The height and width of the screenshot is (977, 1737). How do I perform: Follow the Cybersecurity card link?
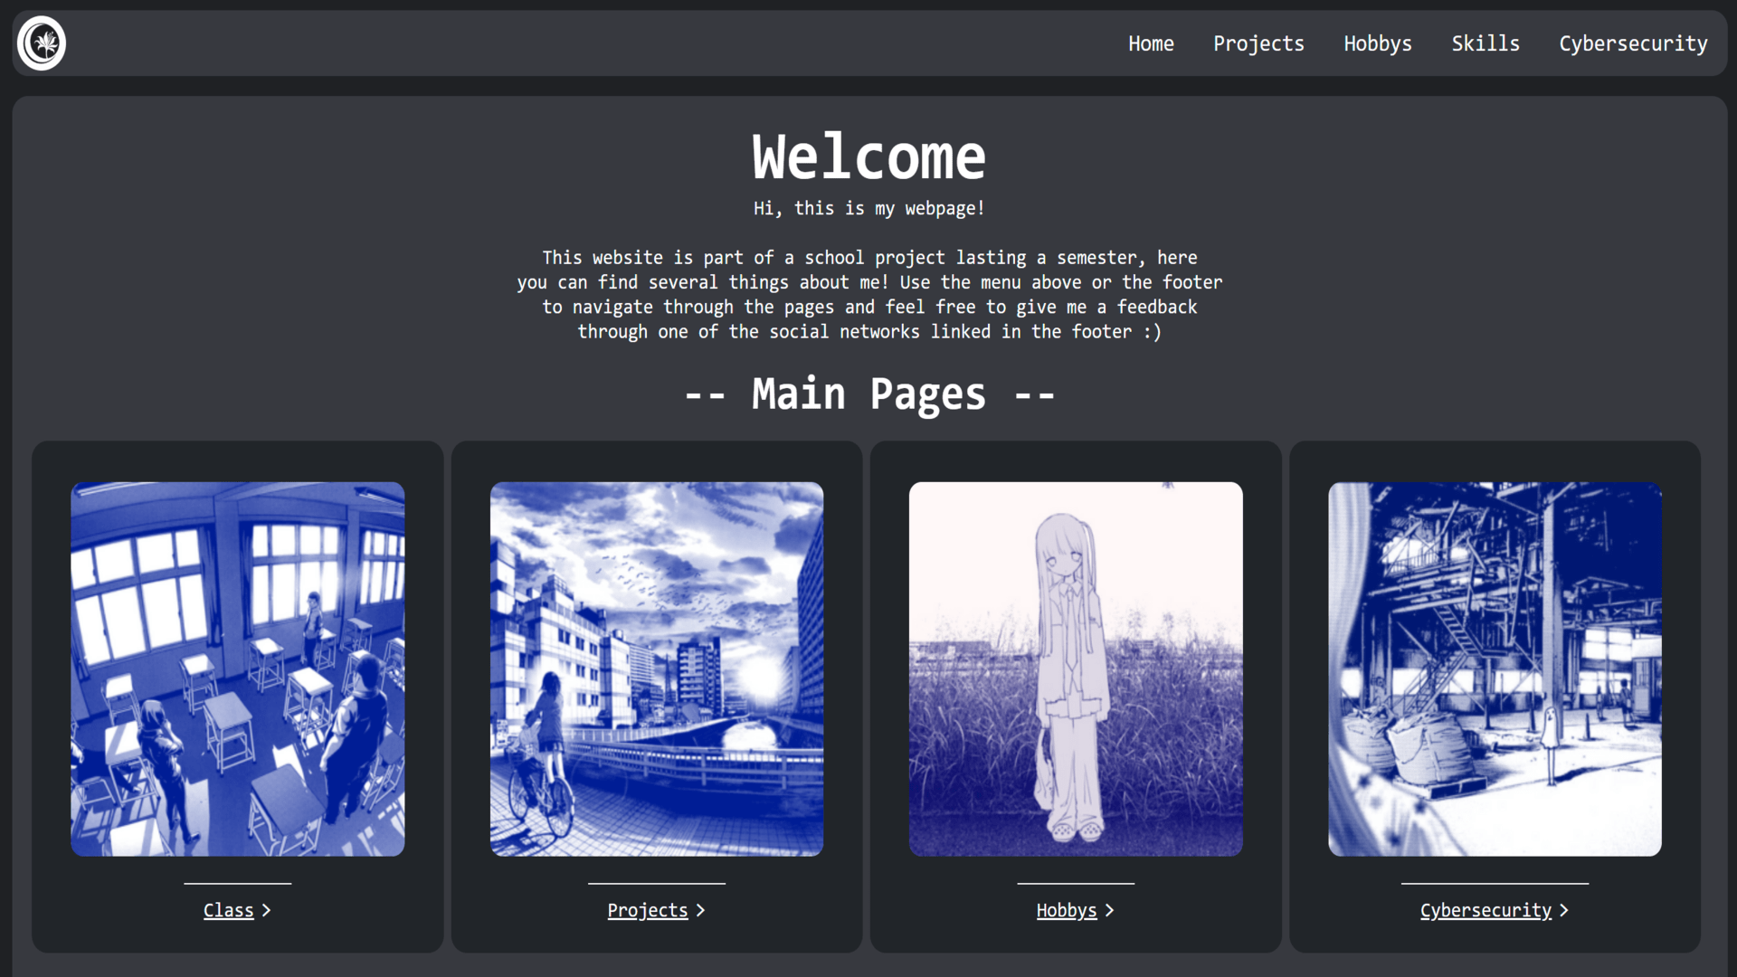click(x=1485, y=910)
